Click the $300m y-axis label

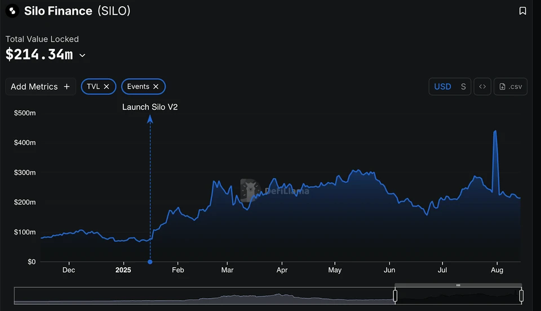point(24,173)
